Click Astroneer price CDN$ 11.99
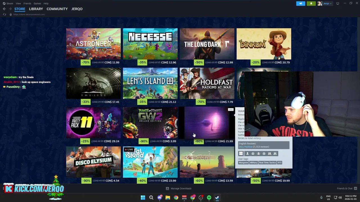 (x=112, y=62)
